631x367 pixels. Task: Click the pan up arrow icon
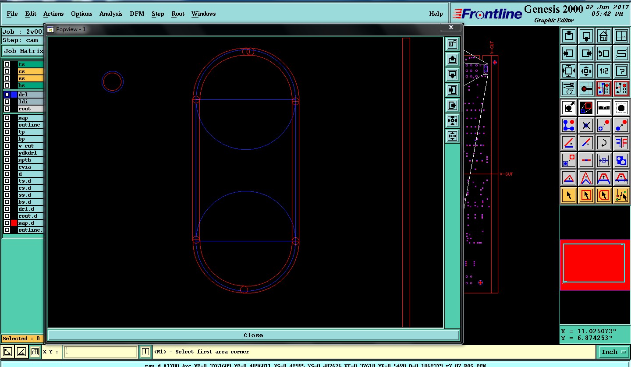pyautogui.click(x=569, y=36)
